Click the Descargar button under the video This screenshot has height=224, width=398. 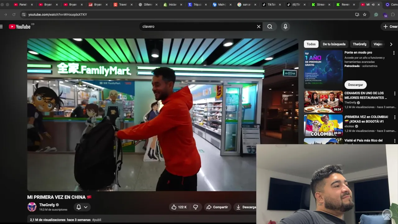[x=246, y=207]
